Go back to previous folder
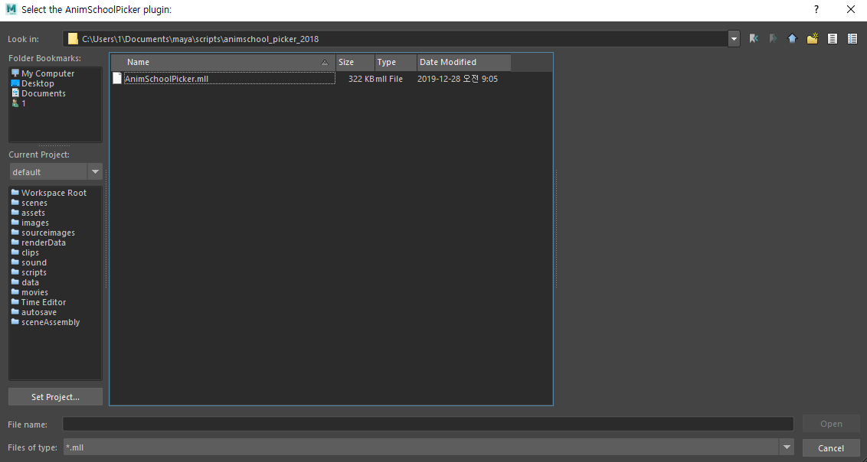867x462 pixels. tap(753, 39)
